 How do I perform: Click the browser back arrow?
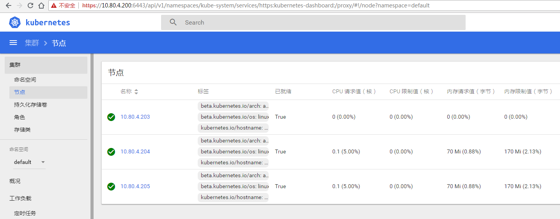pyautogui.click(x=9, y=5)
